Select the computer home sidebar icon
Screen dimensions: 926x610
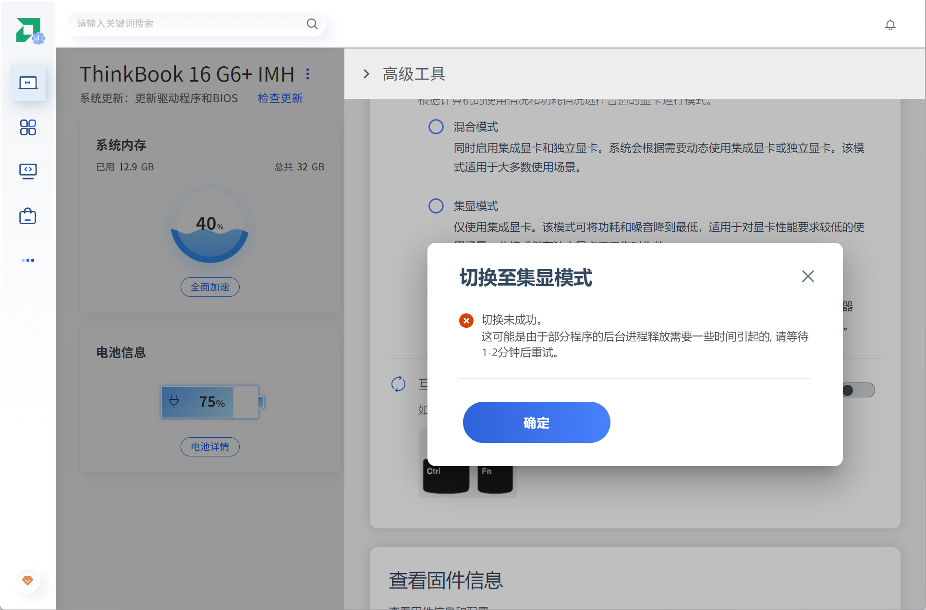[x=28, y=83]
